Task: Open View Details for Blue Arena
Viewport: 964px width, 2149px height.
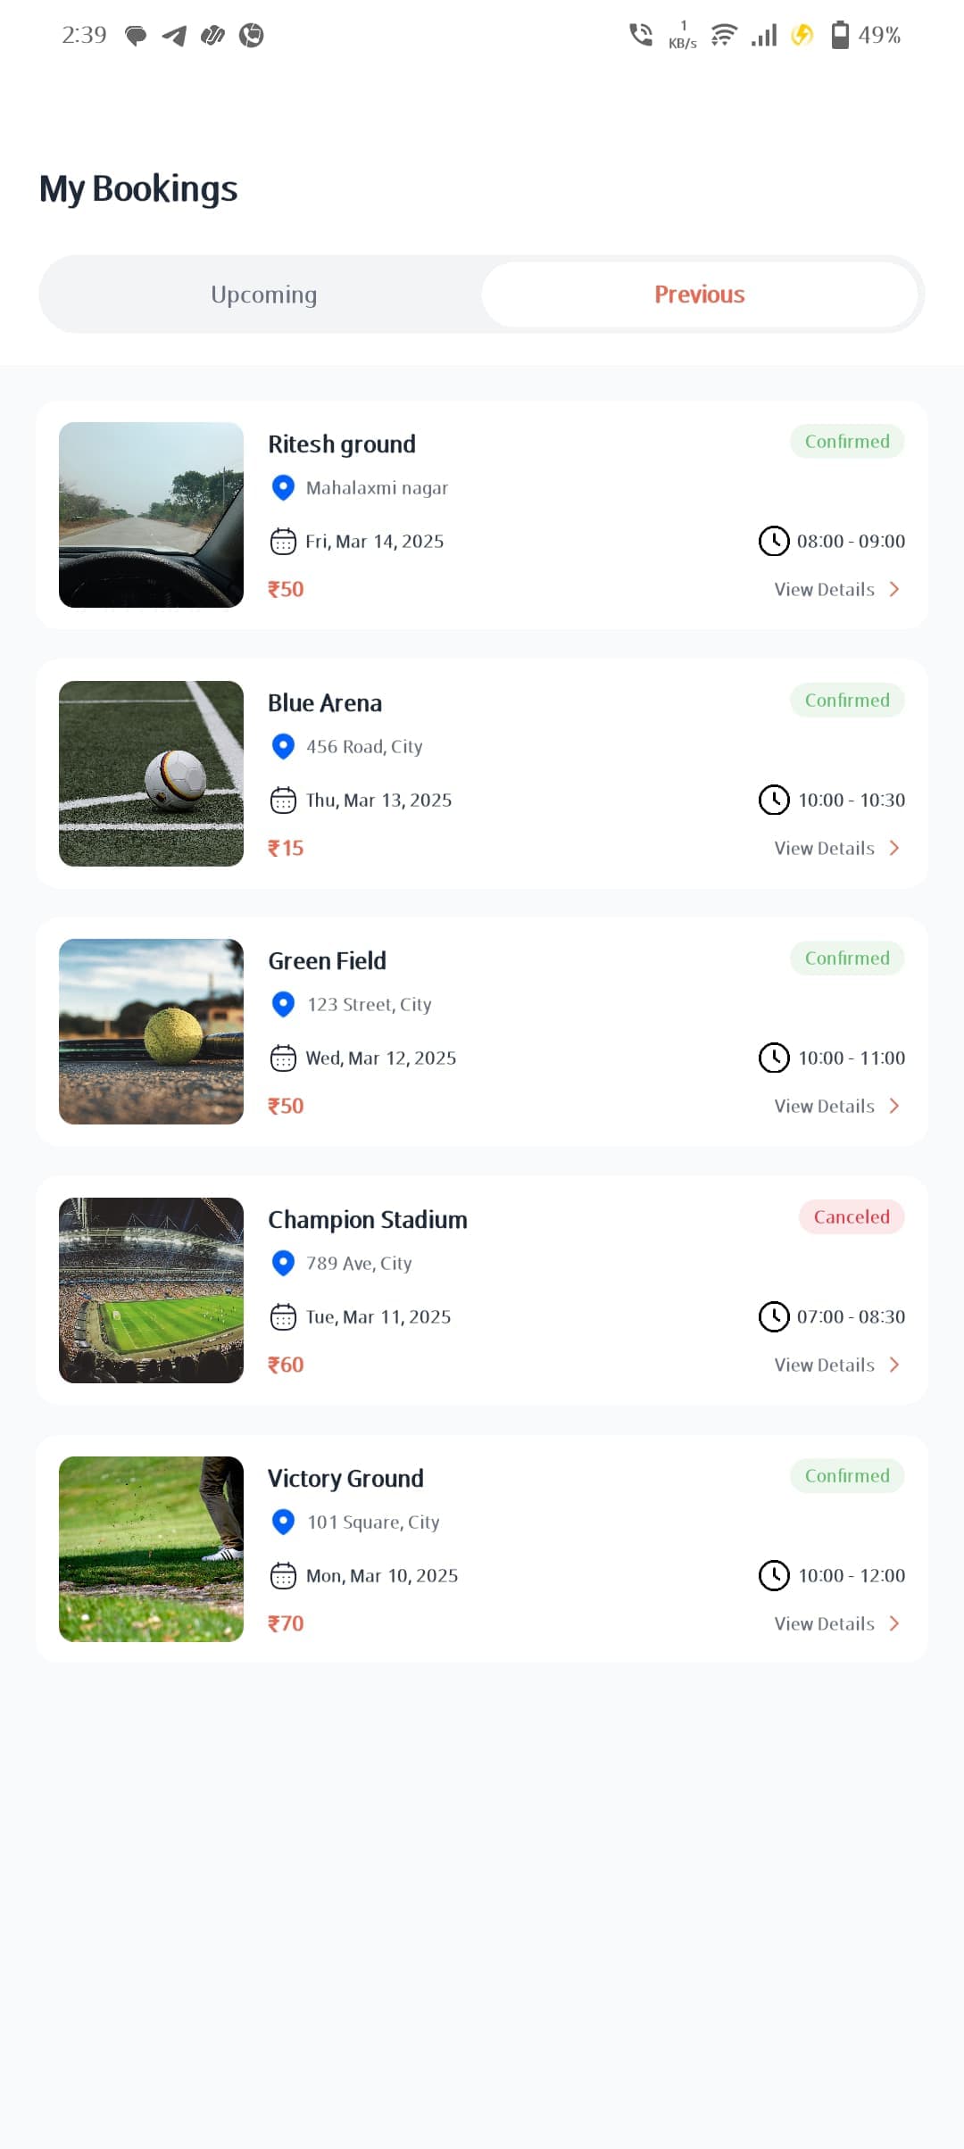Action: coord(824,848)
